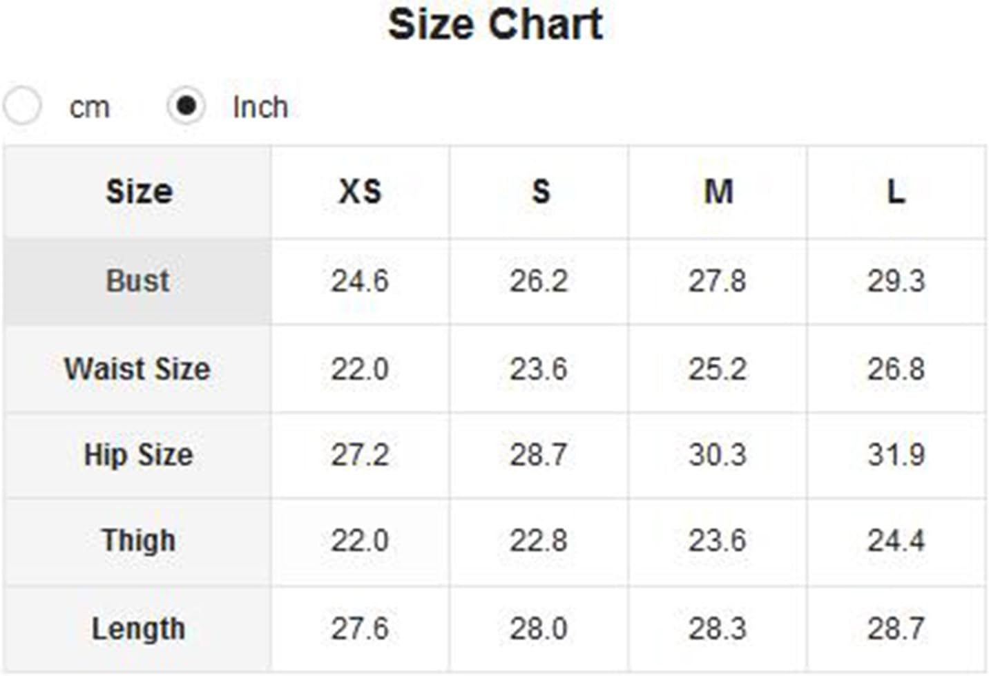Click the highlighted Bust row label
Screen dimensions: 989x676
[138, 282]
